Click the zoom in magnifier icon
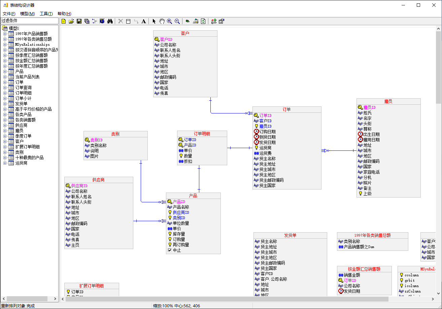This screenshot has width=442, height=309. pyautogui.click(x=169, y=21)
